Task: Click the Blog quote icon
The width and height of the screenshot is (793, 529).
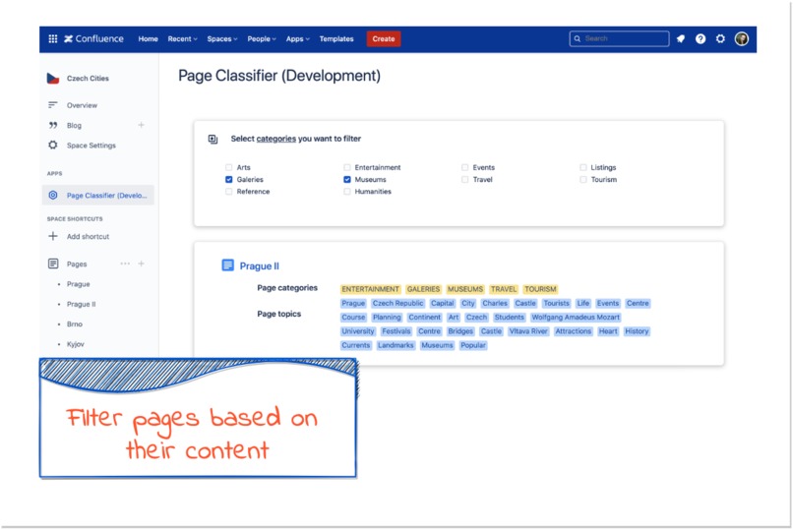Action: point(53,125)
